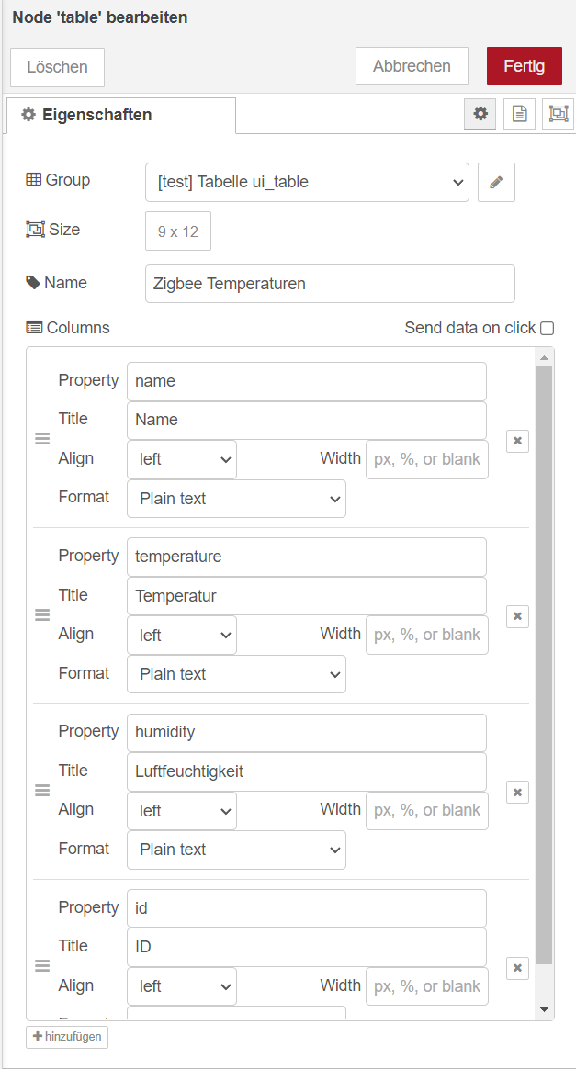The height and width of the screenshot is (1069, 576).
Task: Grab the drag handle of humidity column
Action: pos(42,790)
